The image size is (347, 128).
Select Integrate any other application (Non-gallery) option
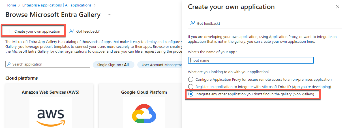click(x=191, y=94)
